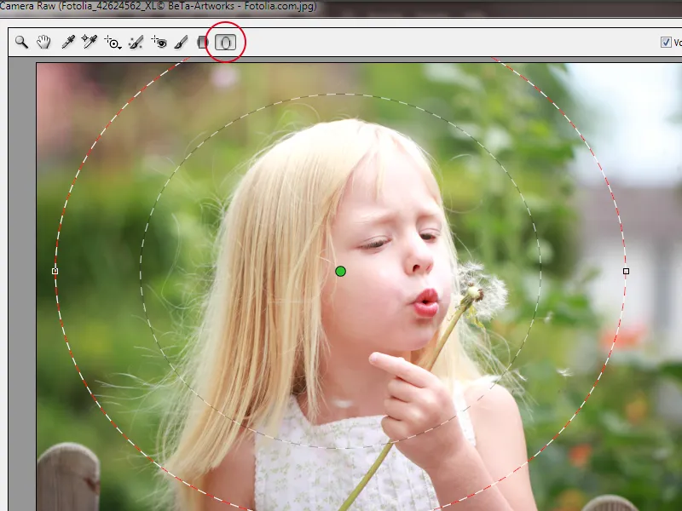Select the Radial Filter tool
Viewport: 682px width, 511px height.
pyautogui.click(x=225, y=42)
